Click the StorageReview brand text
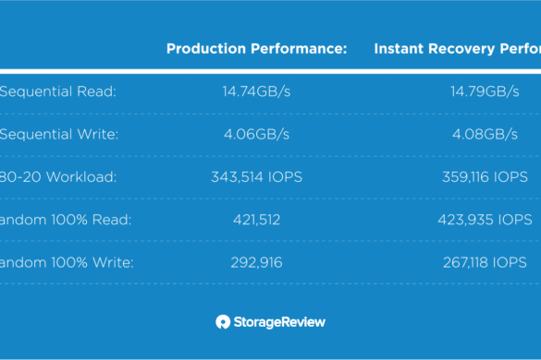This screenshot has height=360, width=541. 279,322
